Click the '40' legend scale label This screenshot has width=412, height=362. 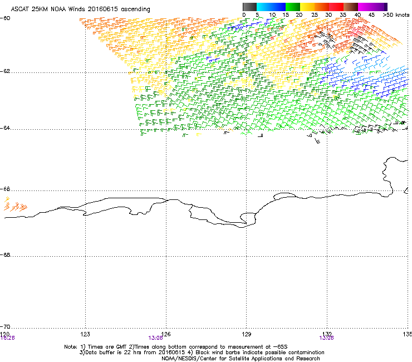[x=357, y=15]
